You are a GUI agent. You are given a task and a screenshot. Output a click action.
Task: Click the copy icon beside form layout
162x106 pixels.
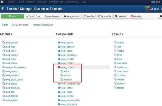tap(115, 55)
